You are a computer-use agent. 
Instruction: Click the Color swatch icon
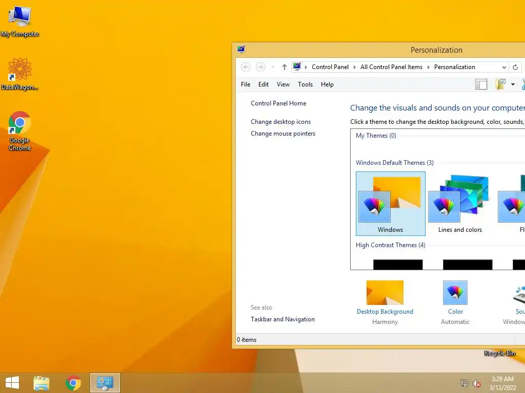pyautogui.click(x=455, y=292)
